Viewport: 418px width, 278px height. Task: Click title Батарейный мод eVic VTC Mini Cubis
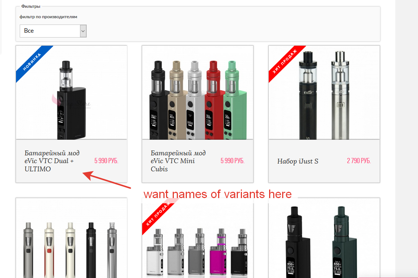178,161
